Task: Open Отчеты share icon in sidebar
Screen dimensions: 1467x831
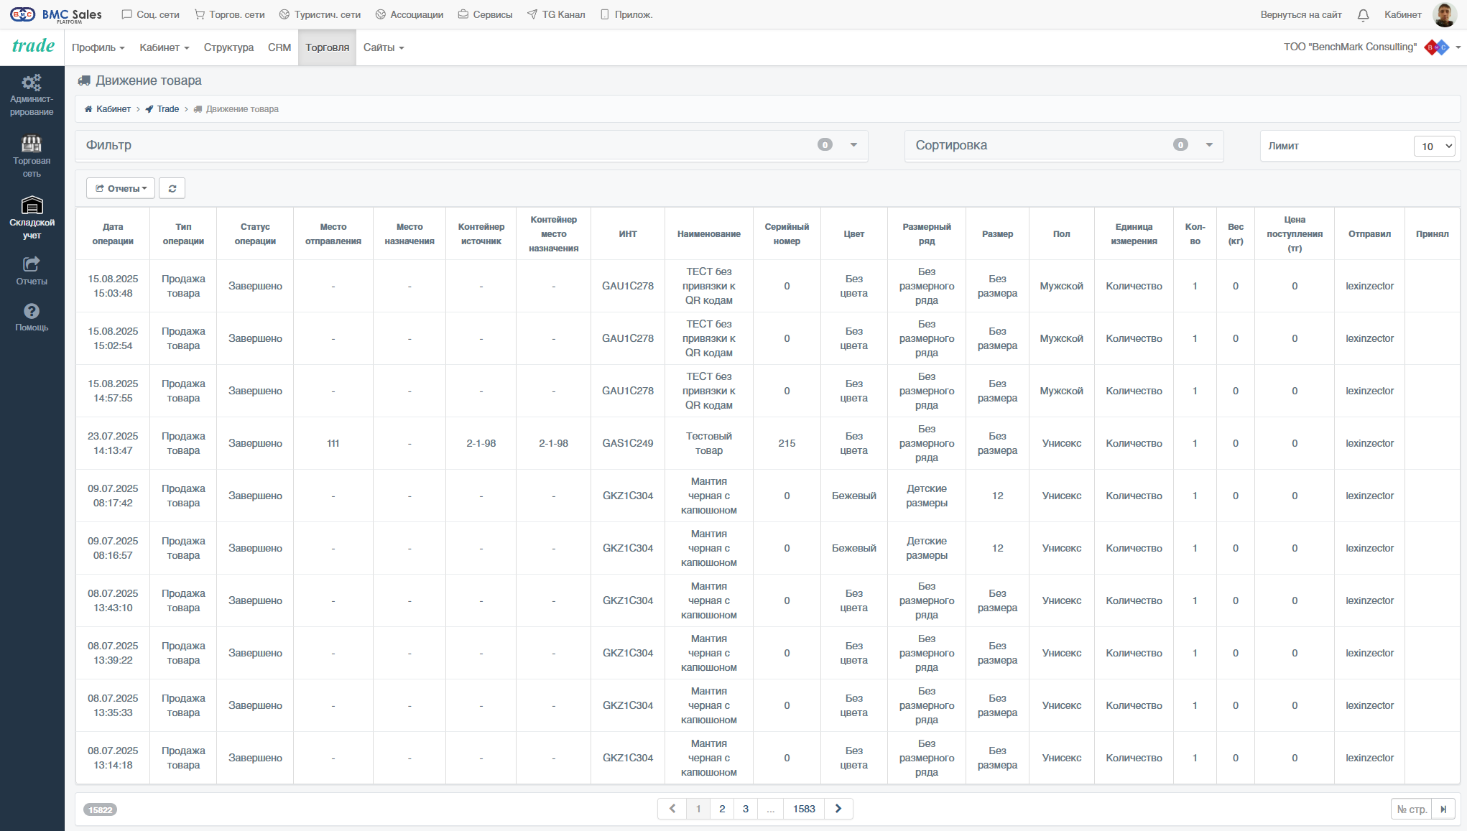Action: pos(32,264)
